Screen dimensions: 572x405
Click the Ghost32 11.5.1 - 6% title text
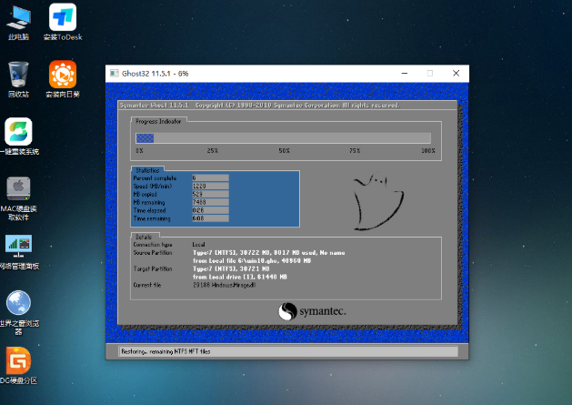click(155, 74)
